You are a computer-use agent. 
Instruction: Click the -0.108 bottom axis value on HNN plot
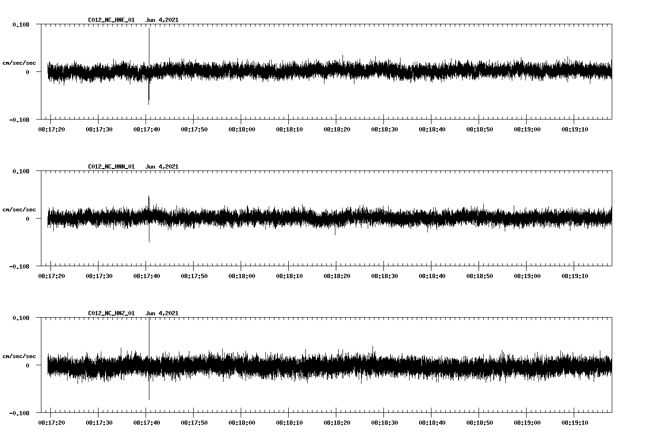click(x=19, y=266)
